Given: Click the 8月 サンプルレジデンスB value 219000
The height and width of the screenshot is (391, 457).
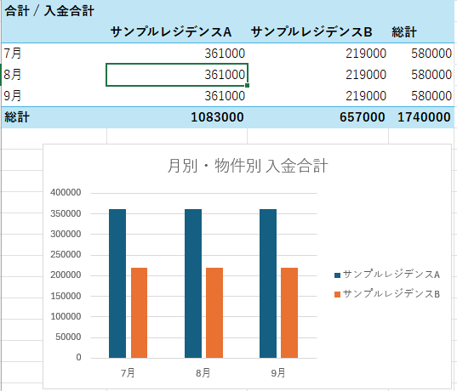Looking at the screenshot, I should pos(366,75).
